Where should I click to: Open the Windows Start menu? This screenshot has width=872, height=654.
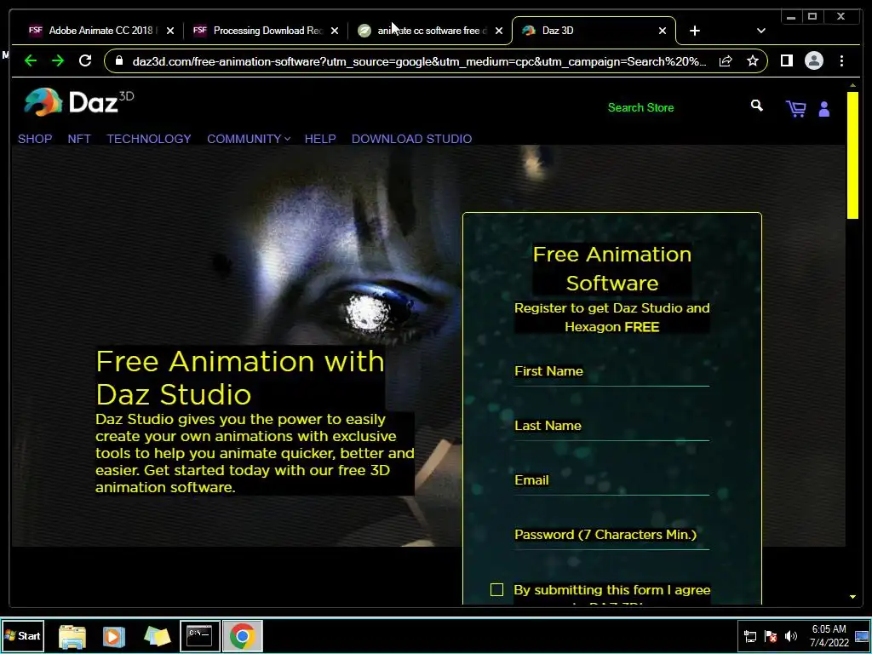pos(23,635)
